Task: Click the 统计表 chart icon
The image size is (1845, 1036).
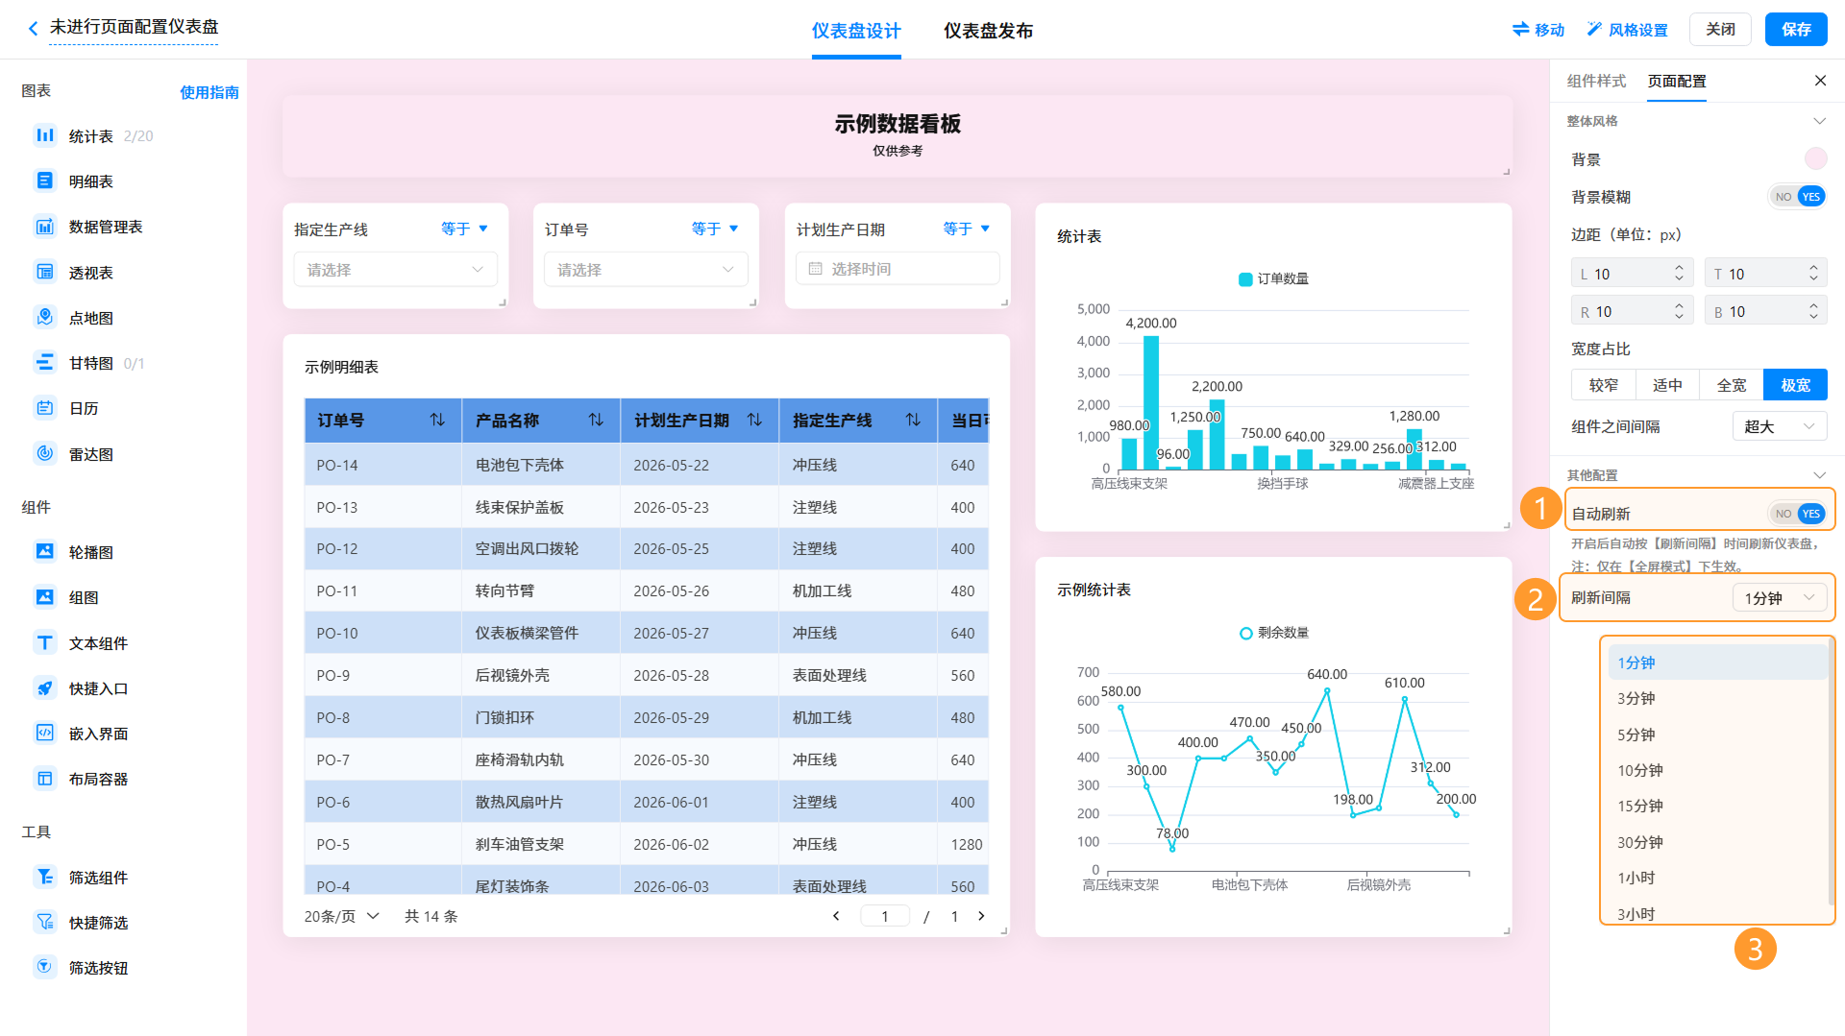Action: (44, 135)
